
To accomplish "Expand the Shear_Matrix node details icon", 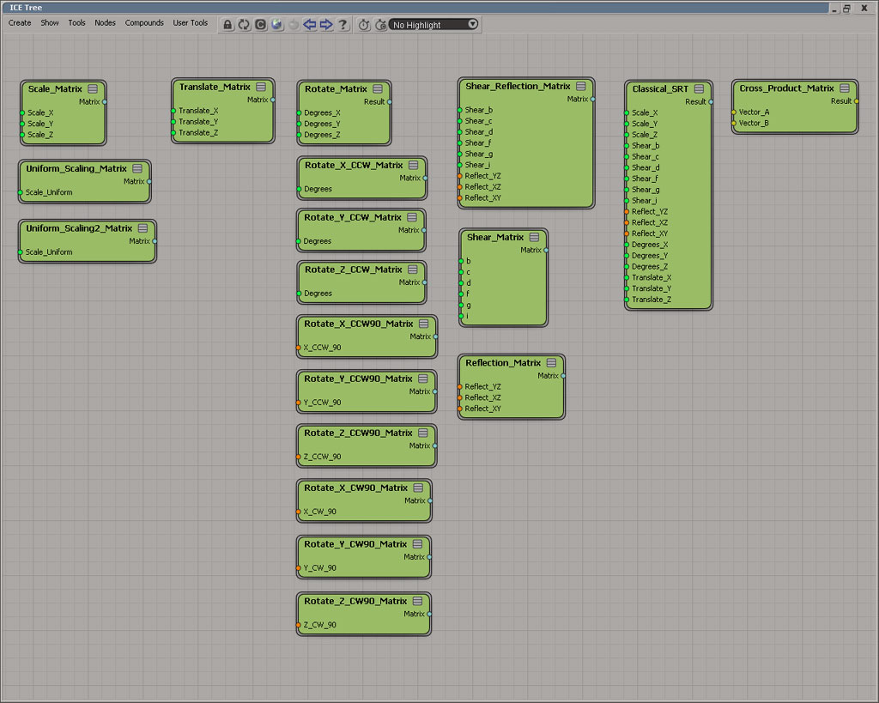I will [x=534, y=237].
